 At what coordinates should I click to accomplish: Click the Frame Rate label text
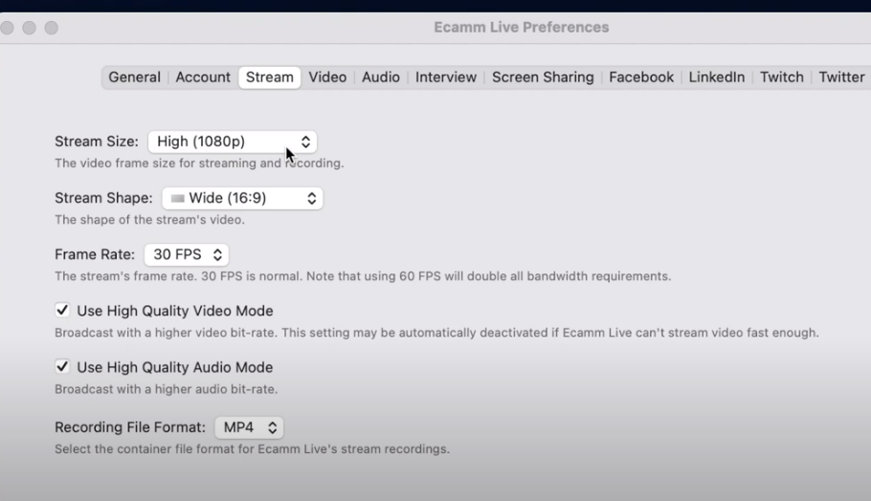tap(95, 254)
